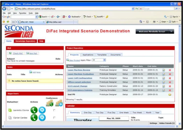Image resolution: width=183 pixels, height=130 pixels.
Task: Click Laurentiu Ciovica status icon
Action: pos(10,110)
